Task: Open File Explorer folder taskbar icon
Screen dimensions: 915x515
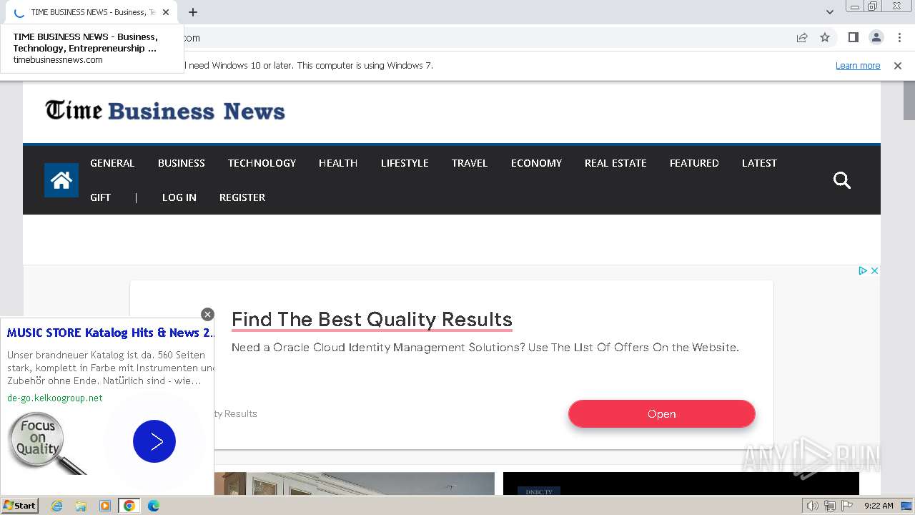Action: click(x=81, y=506)
